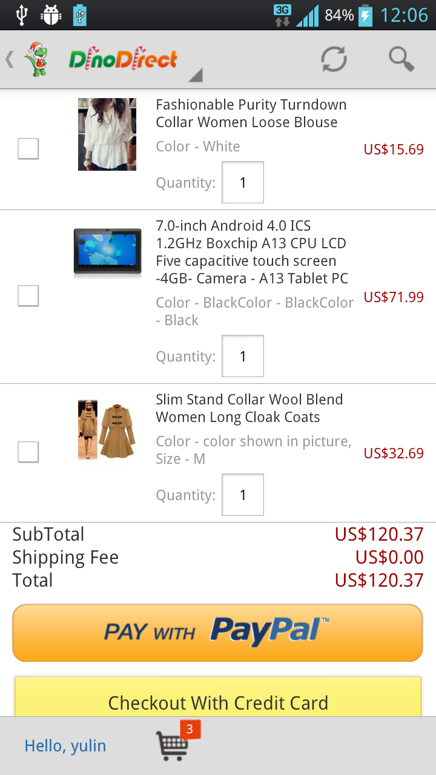Image resolution: width=436 pixels, height=775 pixels.
Task: Tap the Android debug bug icon
Action: pyautogui.click(x=51, y=15)
